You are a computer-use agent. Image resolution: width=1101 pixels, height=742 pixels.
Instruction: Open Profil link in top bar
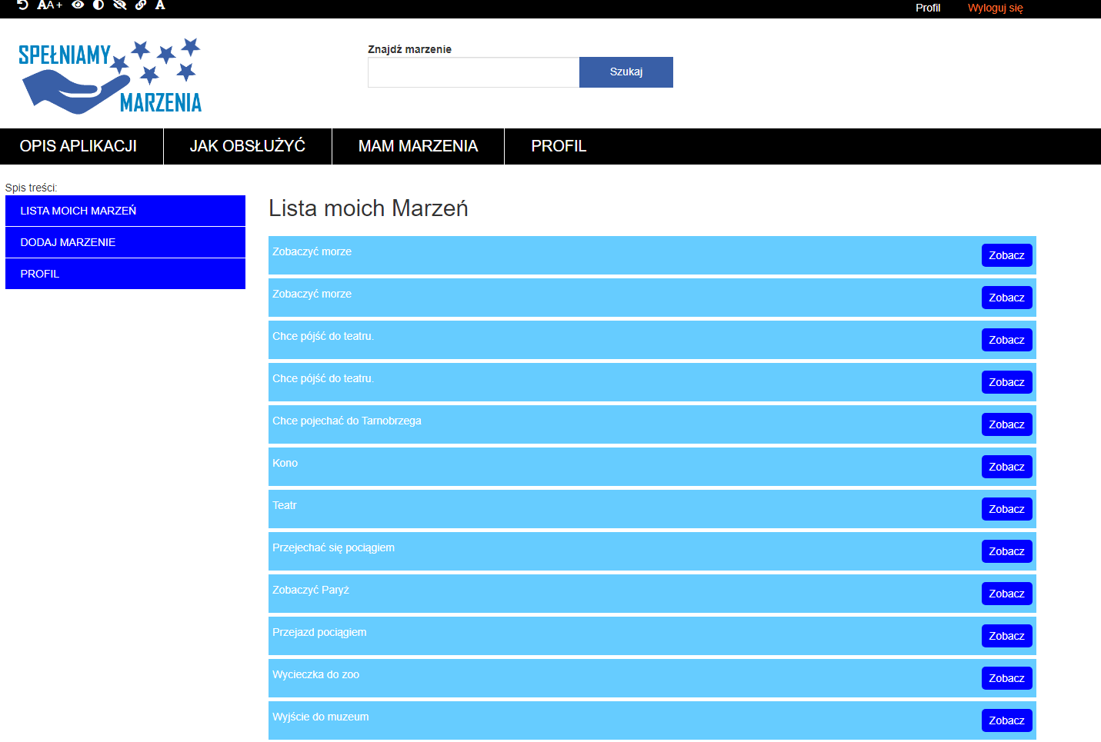pyautogui.click(x=927, y=8)
